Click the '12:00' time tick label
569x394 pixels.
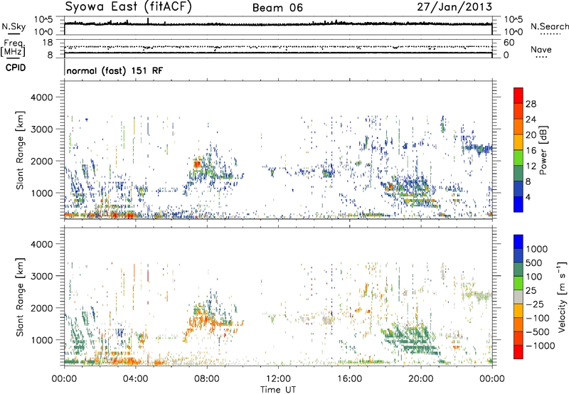[x=278, y=379]
